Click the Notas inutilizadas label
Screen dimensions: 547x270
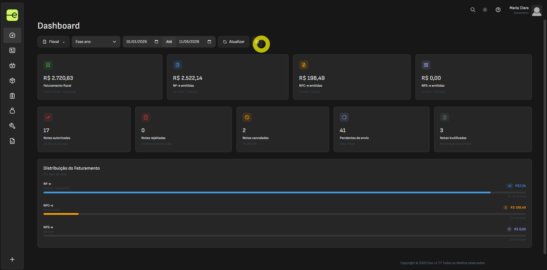[453, 138]
